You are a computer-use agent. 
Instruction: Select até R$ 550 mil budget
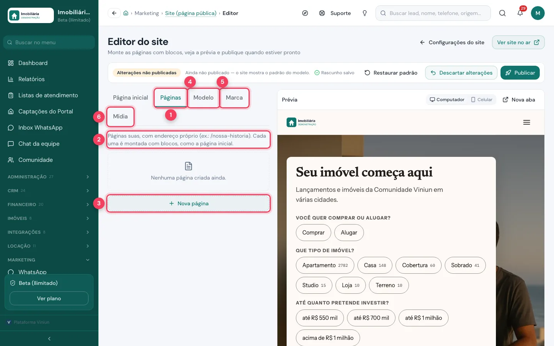[320, 318]
